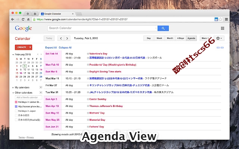Close the Google Calendar tab
The height and width of the screenshot is (149, 239).
click(73, 14)
